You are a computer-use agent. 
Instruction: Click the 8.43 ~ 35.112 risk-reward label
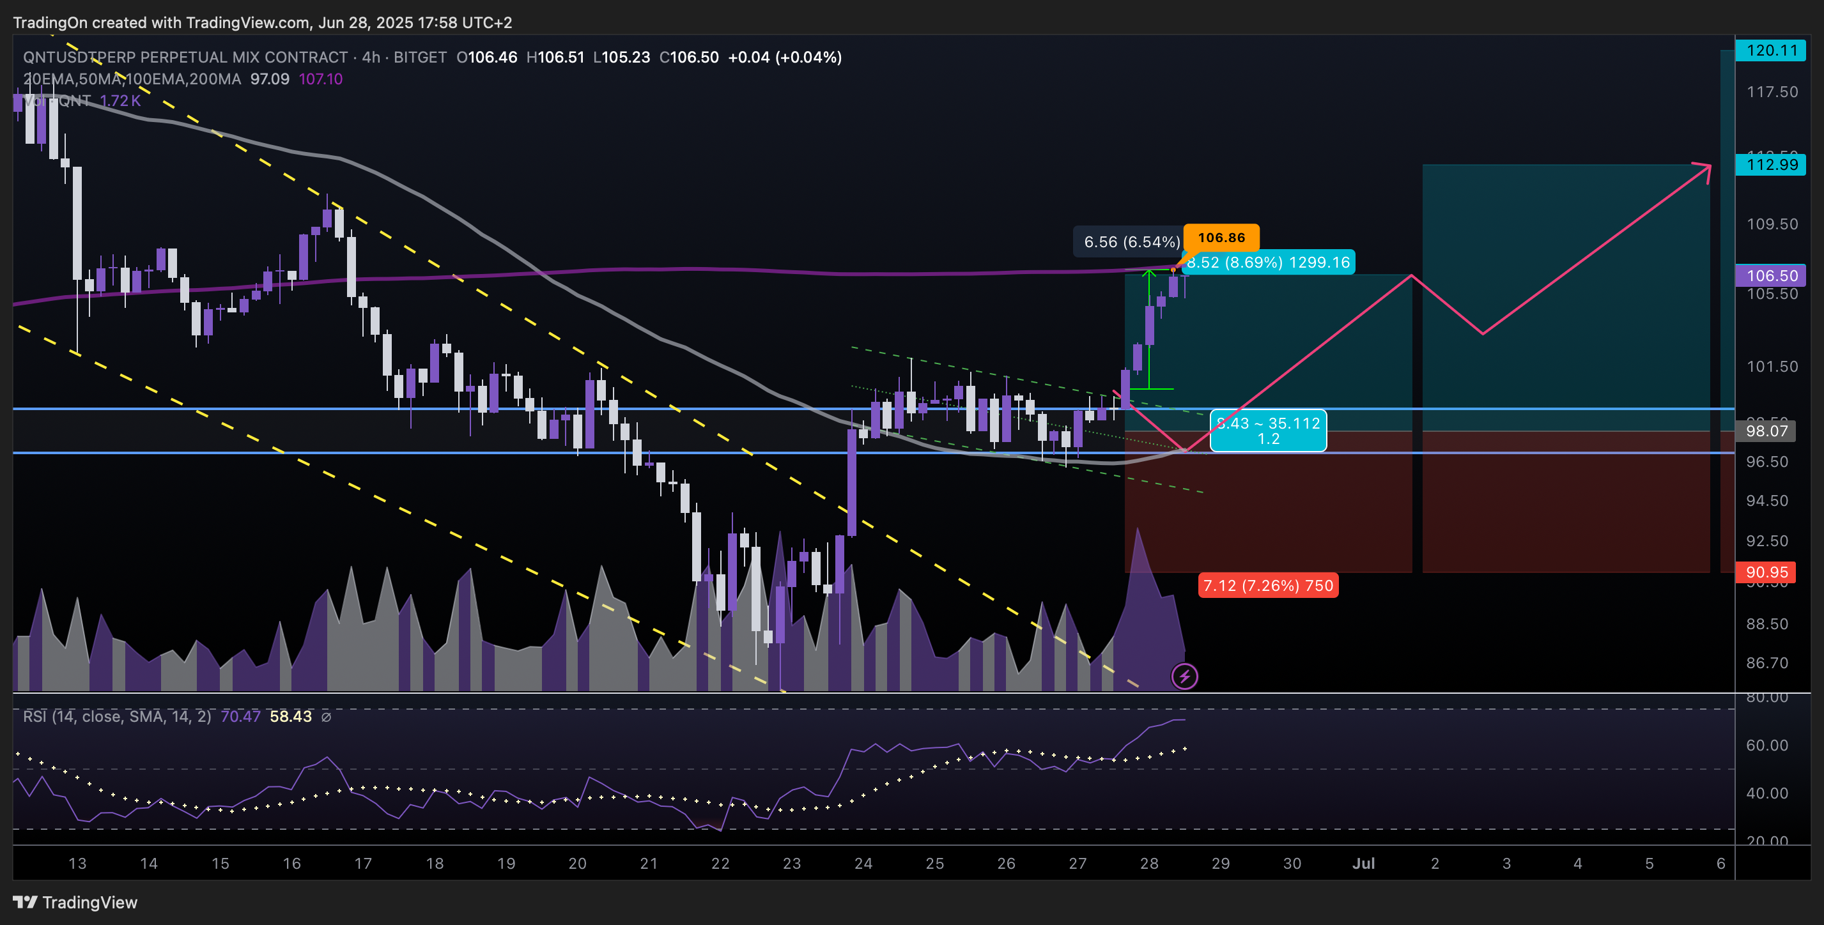pyautogui.click(x=1268, y=431)
